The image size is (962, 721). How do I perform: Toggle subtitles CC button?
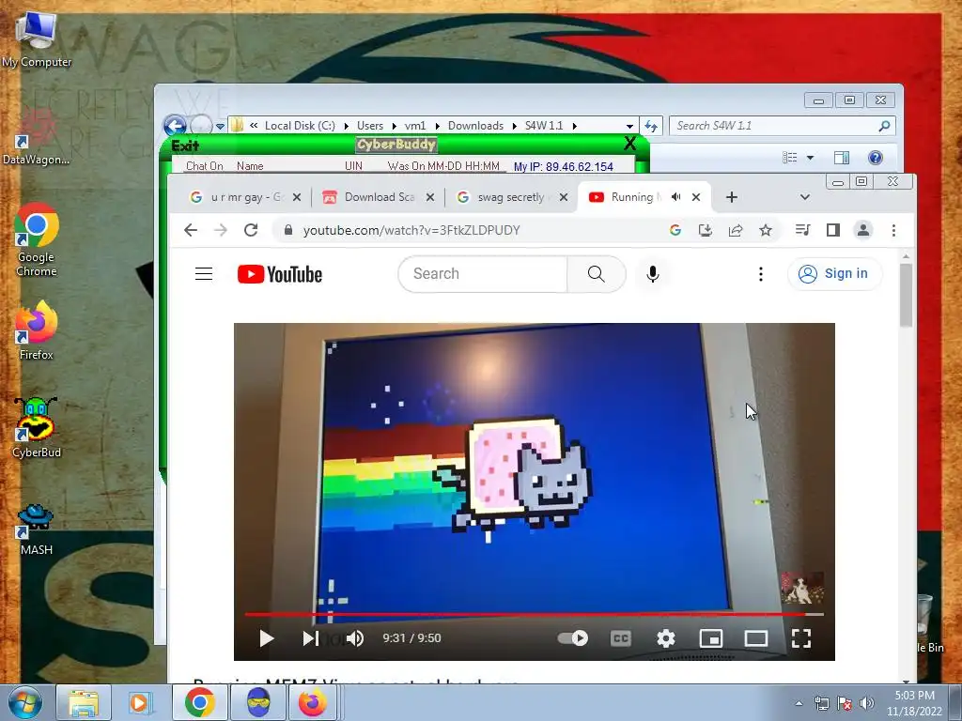[621, 638]
